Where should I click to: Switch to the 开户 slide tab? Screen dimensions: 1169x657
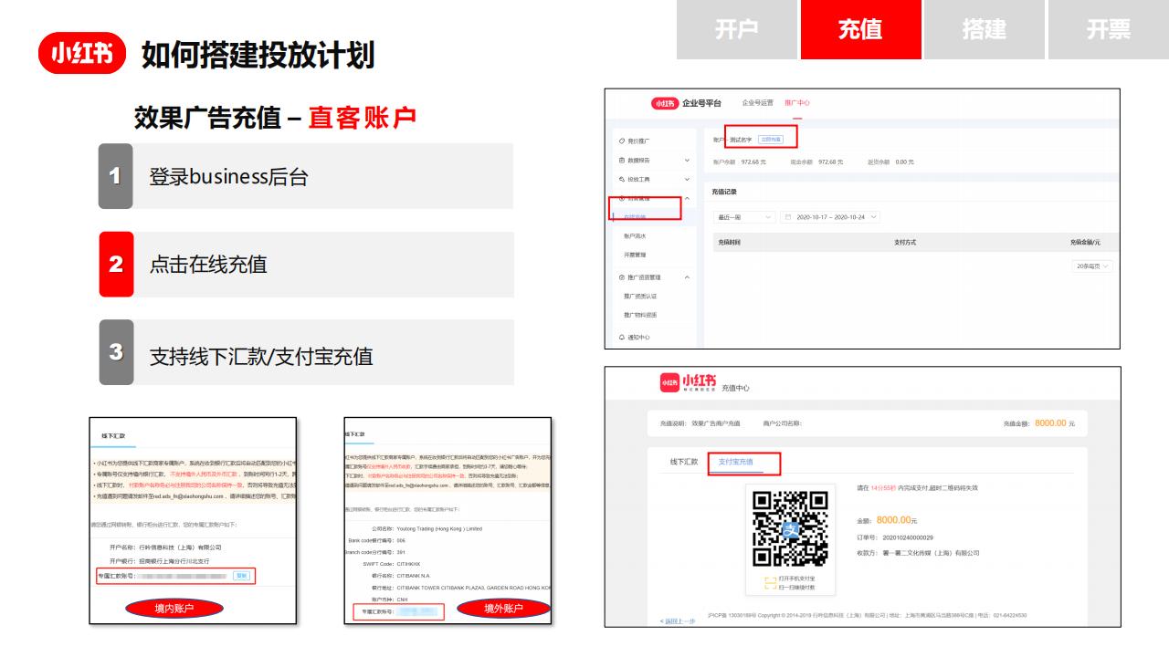tap(735, 29)
